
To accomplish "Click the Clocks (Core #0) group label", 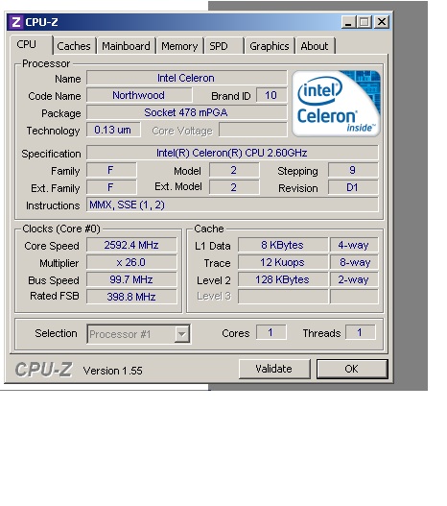I will pos(61,229).
